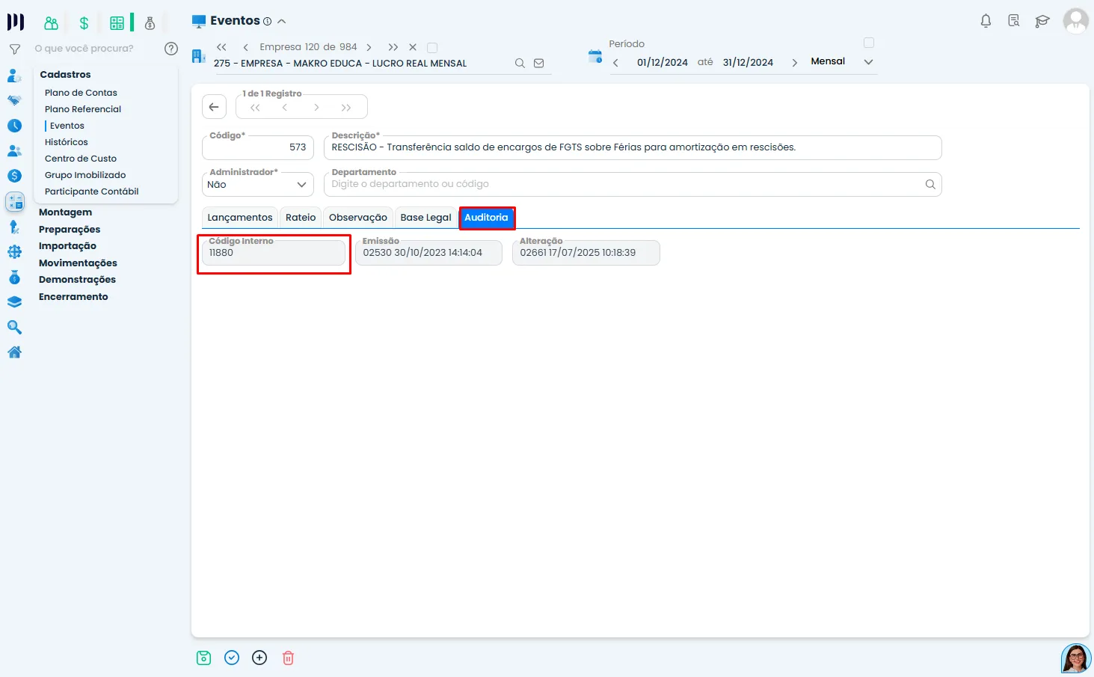Open the clock sidebar icon
Image resolution: width=1094 pixels, height=677 pixels.
[x=14, y=126]
